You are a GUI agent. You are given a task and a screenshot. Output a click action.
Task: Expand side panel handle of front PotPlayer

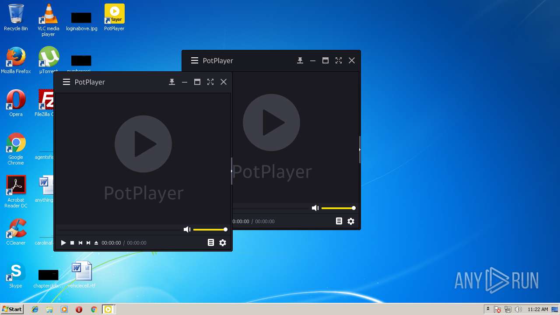click(231, 171)
